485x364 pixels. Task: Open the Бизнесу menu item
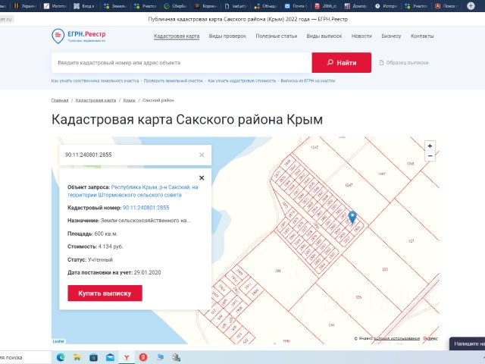pyautogui.click(x=391, y=36)
